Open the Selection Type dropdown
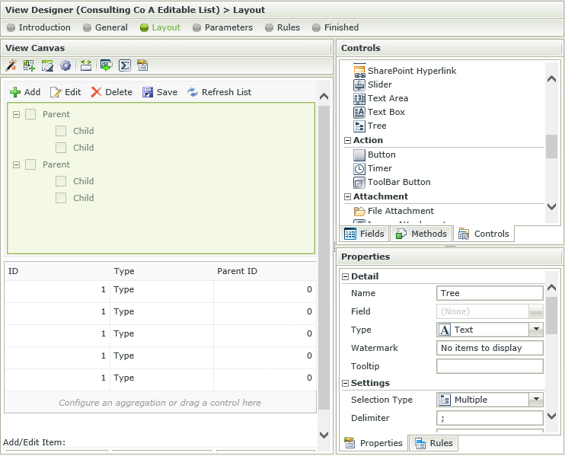The image size is (565, 456). [536, 400]
